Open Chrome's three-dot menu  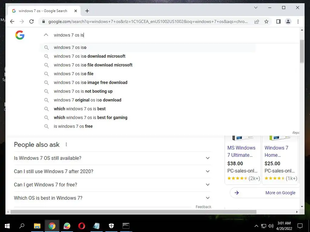point(298,21)
